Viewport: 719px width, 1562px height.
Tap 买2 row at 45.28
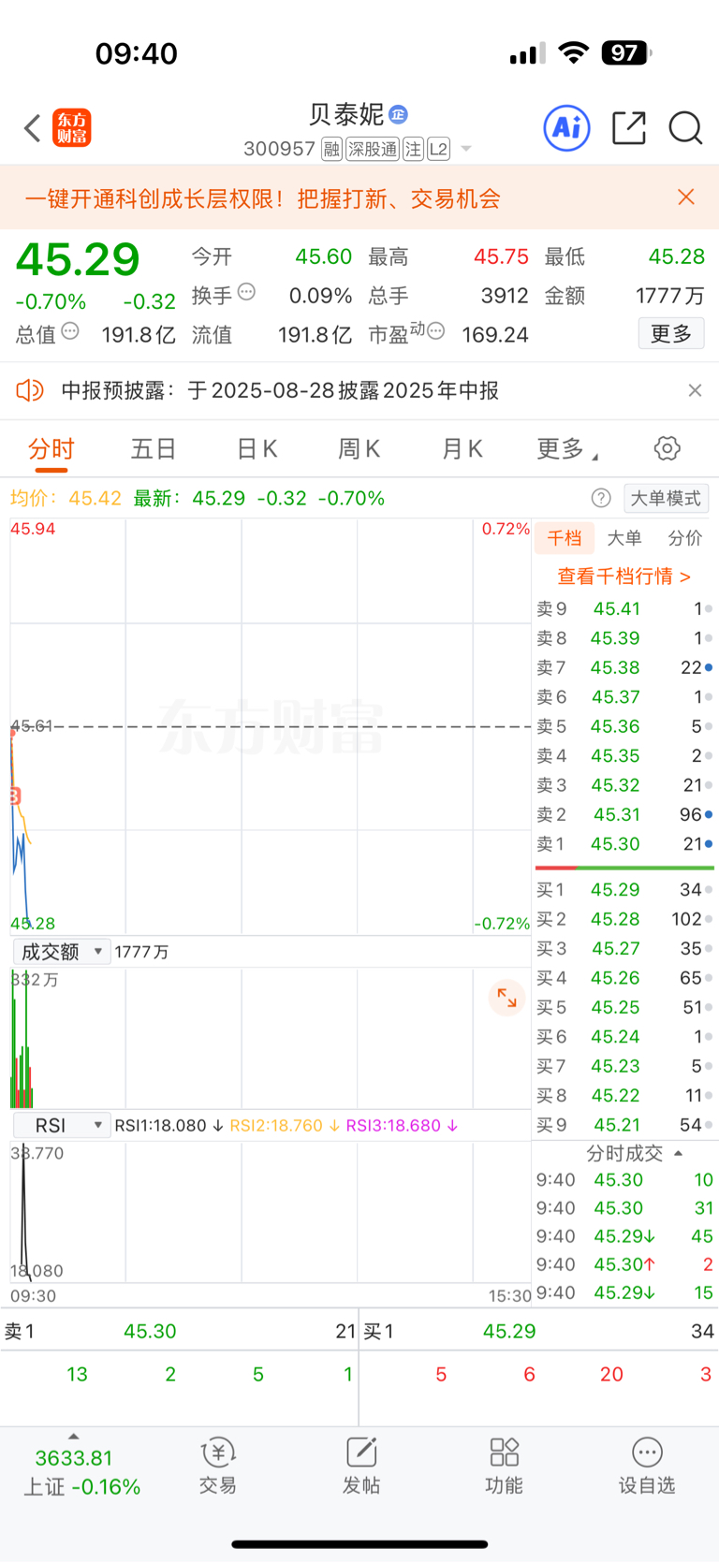point(624,919)
